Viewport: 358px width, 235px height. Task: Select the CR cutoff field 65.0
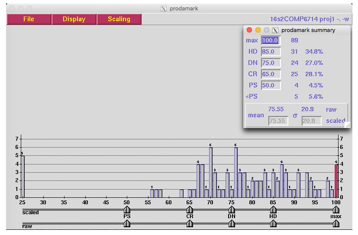pyautogui.click(x=271, y=74)
